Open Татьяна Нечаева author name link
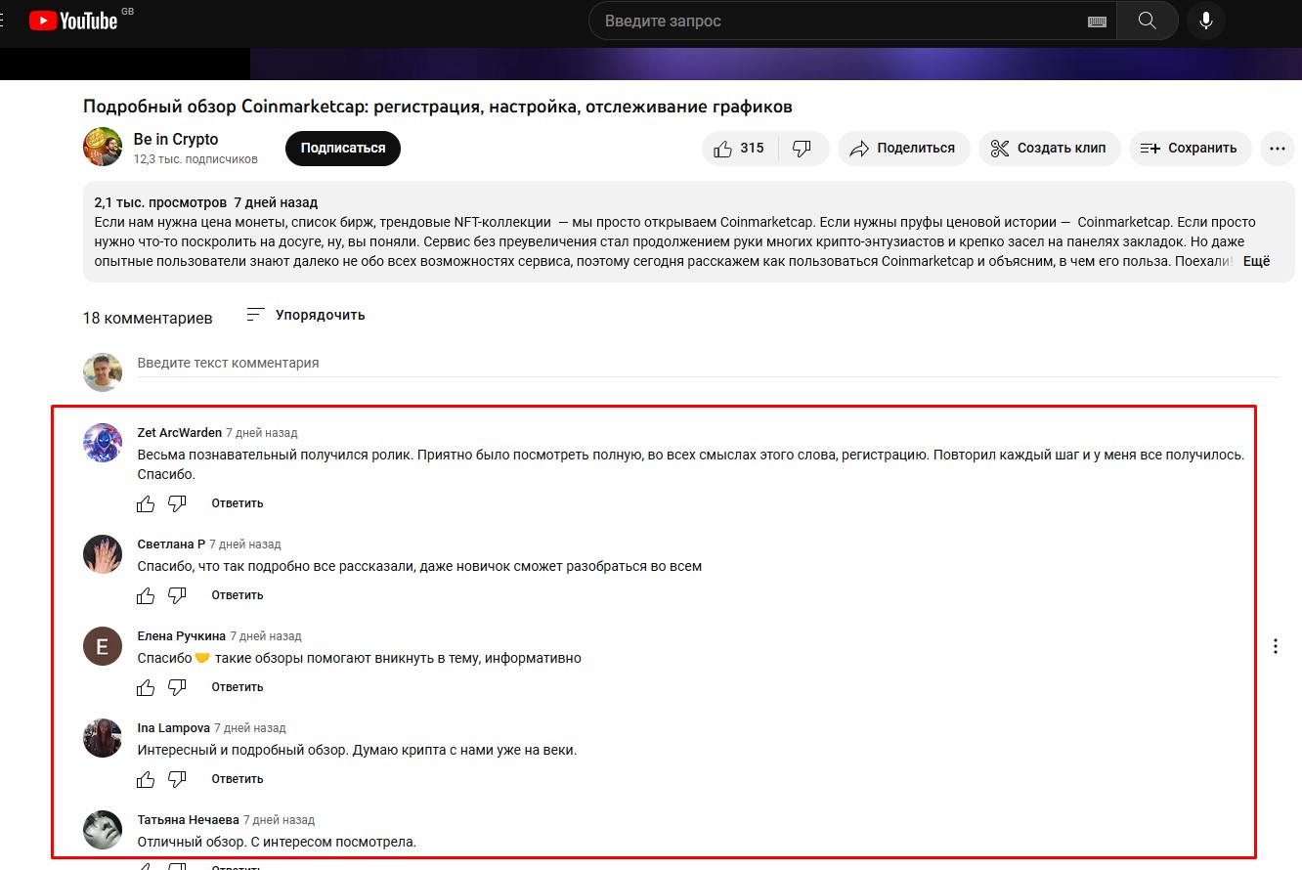1302x870 pixels. click(189, 820)
